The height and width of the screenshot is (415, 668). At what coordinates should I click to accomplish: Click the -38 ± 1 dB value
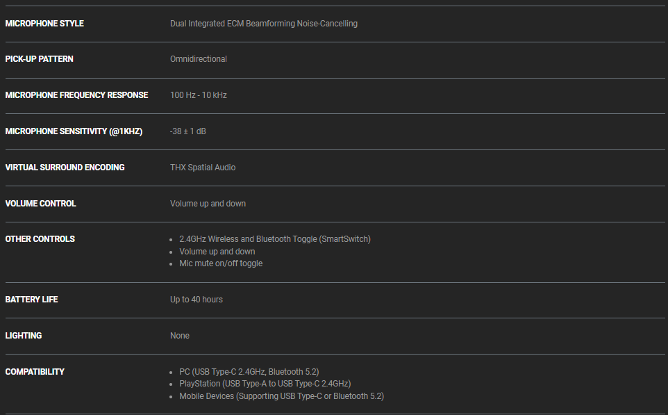[187, 131]
